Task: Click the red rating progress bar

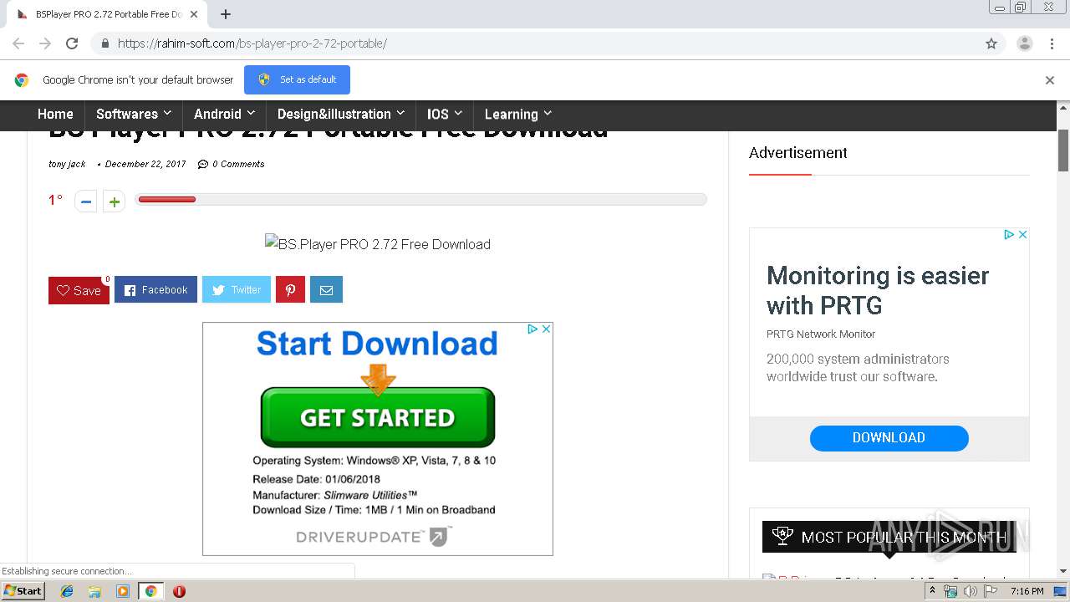Action: tap(166, 199)
